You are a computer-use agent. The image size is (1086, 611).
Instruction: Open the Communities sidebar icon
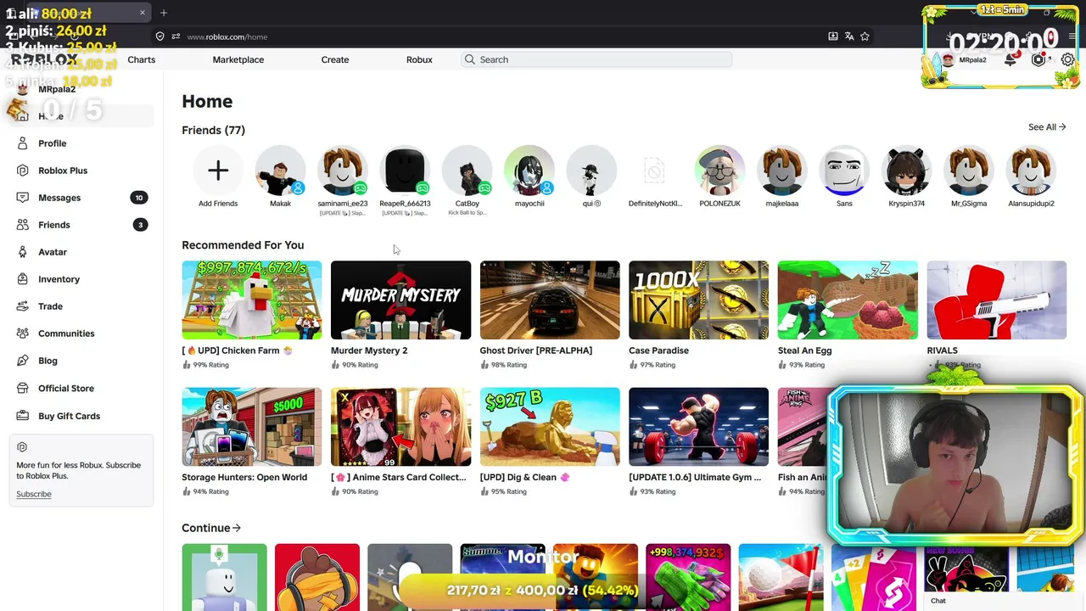[x=23, y=334]
